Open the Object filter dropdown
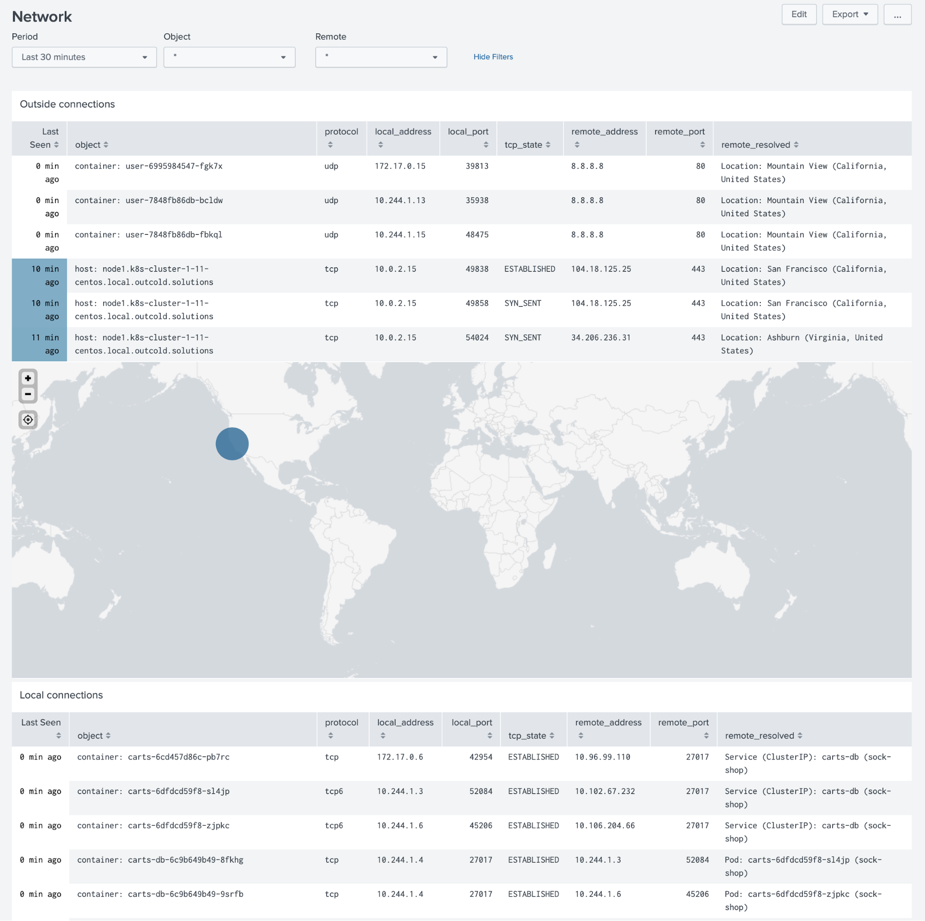The image size is (925, 921). click(x=230, y=57)
